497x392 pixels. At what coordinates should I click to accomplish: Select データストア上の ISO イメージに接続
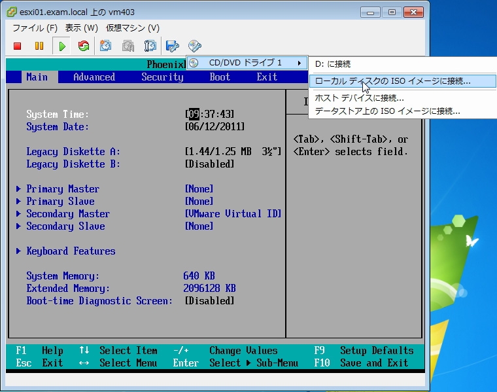tap(387, 111)
